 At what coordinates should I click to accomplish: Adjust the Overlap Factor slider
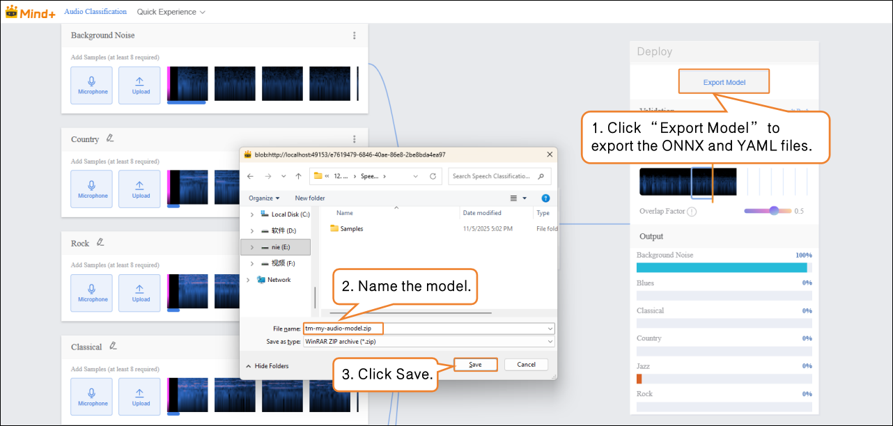[x=773, y=211]
